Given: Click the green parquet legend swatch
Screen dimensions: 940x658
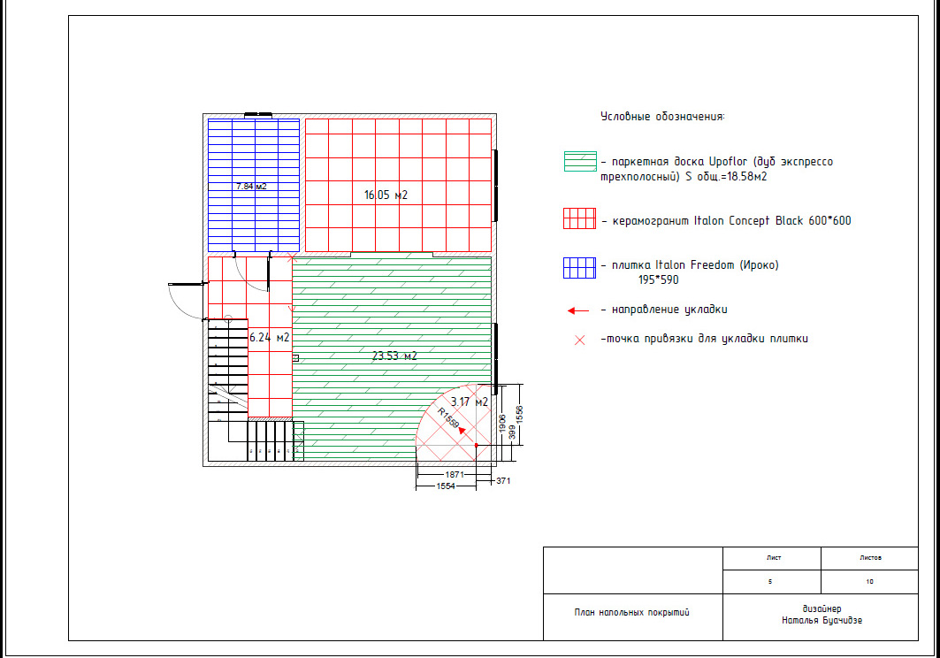Looking at the screenshot, I should [x=580, y=161].
